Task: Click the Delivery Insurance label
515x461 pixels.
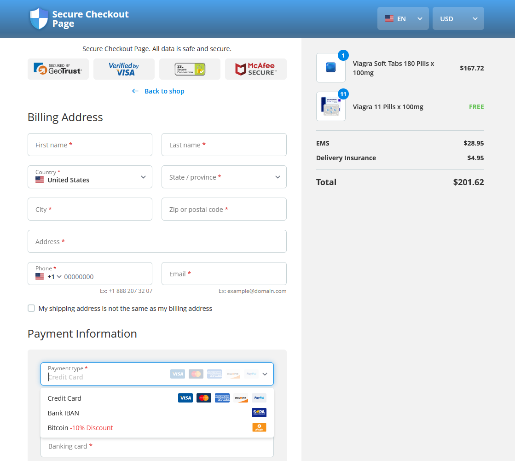Action: [346, 158]
